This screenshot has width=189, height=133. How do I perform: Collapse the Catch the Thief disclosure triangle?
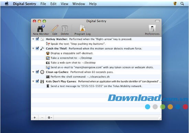[33, 48]
